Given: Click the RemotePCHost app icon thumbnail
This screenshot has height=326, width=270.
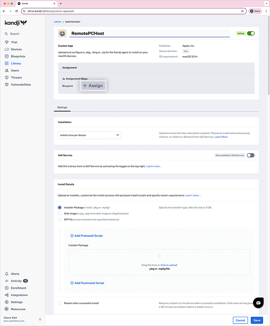Looking at the screenshot, I should click(x=62, y=34).
